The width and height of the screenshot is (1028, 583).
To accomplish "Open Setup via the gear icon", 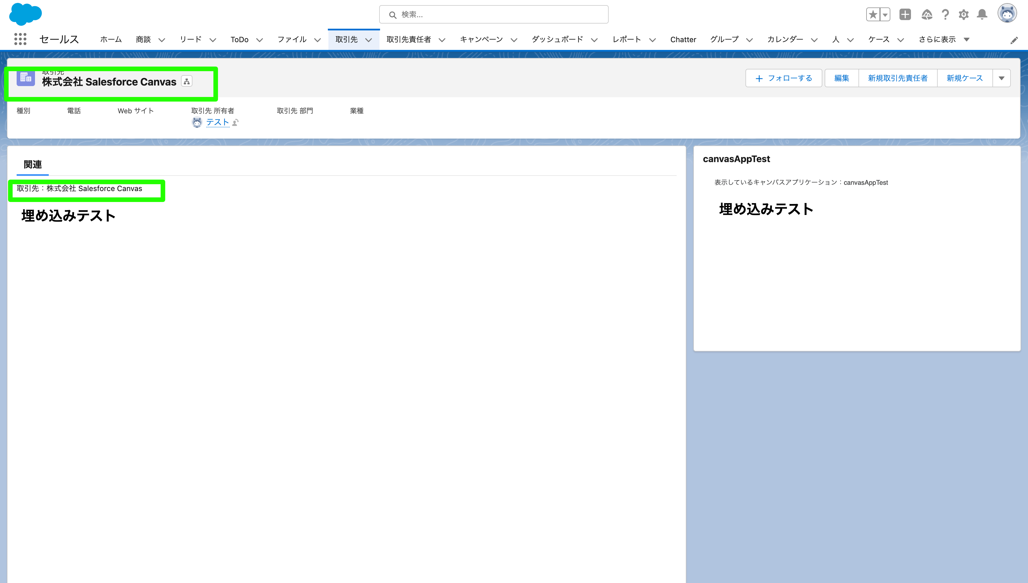I will [x=963, y=14].
